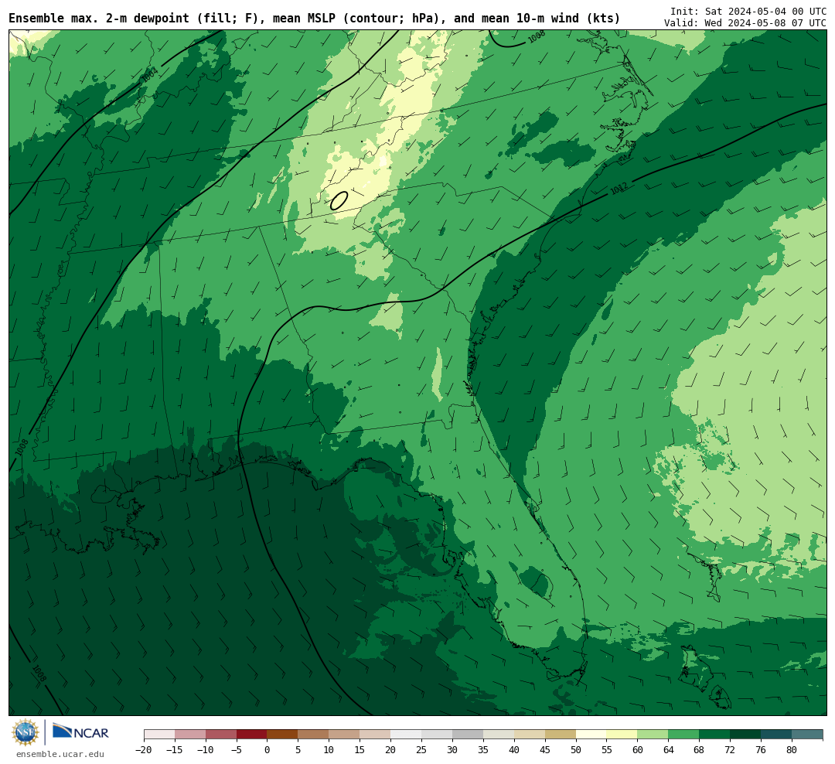This screenshot has width=835, height=764.
Task: Click the 68 tick label on the colorbar
Action: coord(700,749)
